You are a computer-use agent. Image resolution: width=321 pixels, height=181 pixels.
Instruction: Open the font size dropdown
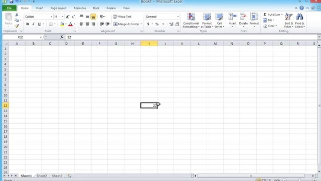(62, 17)
